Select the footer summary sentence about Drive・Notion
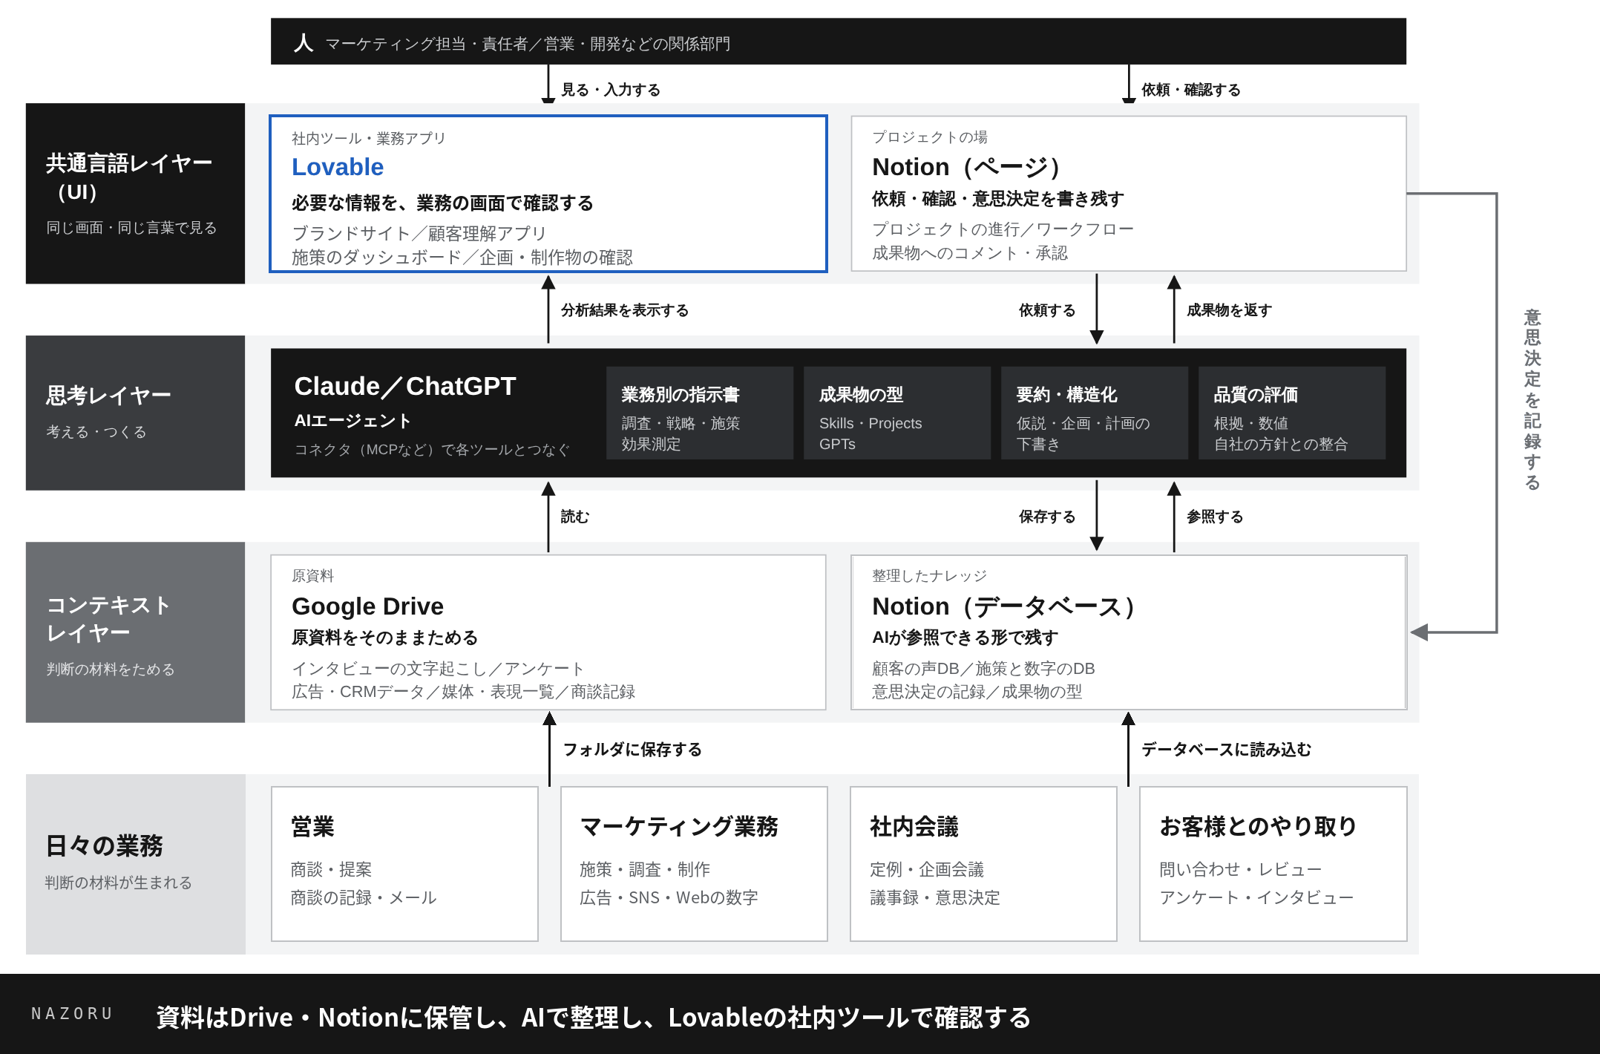The image size is (1600, 1054). pos(594,1017)
